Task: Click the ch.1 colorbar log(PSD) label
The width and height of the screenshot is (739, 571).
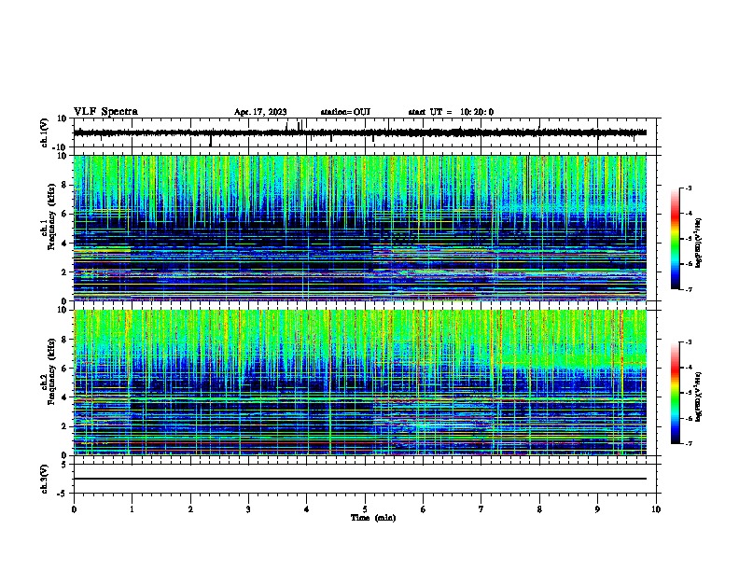Action: click(699, 244)
